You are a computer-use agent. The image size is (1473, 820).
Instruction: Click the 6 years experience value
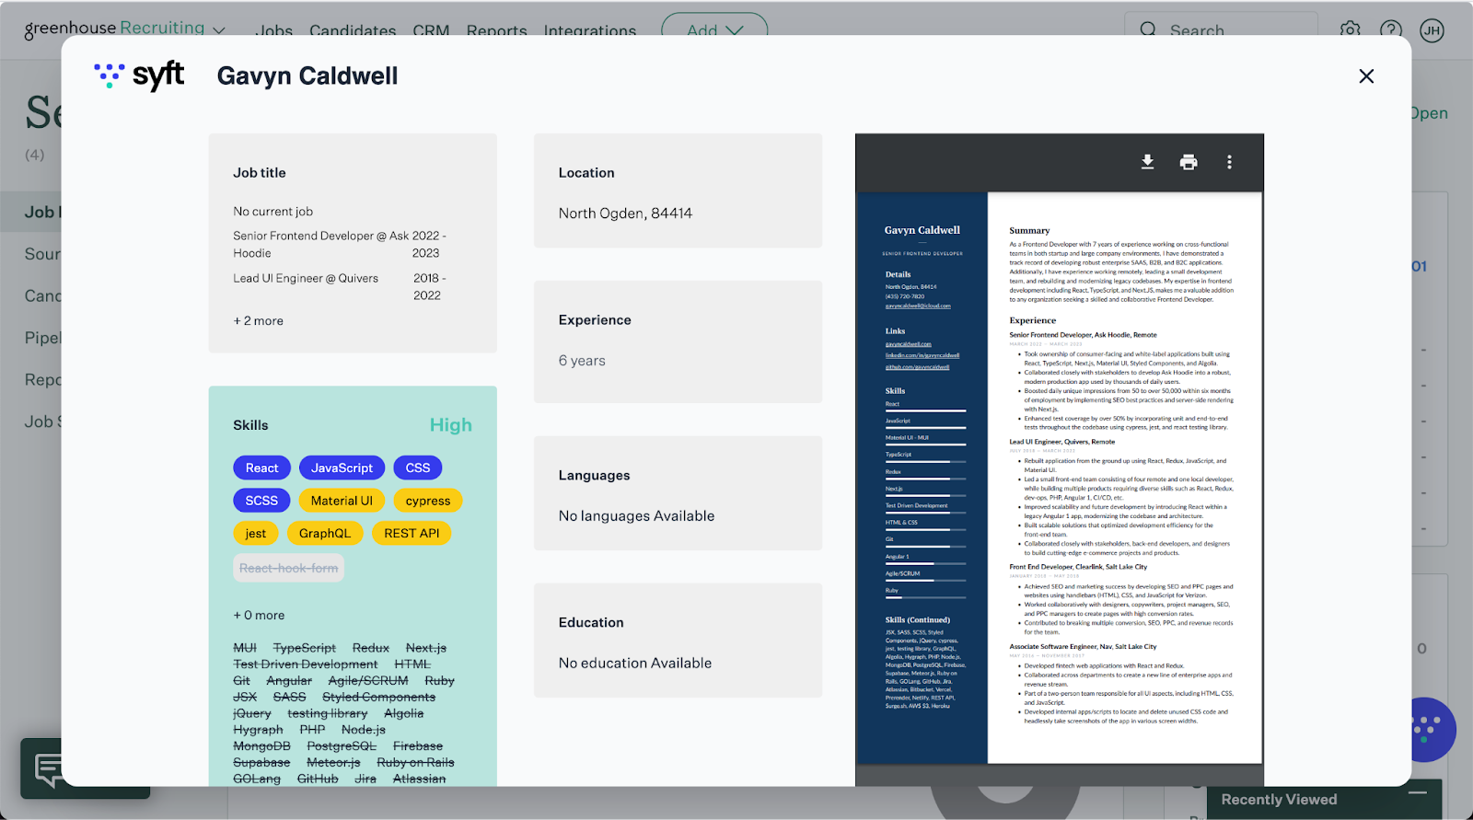pyautogui.click(x=582, y=361)
